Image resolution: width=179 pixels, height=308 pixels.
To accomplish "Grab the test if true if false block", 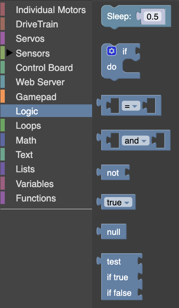I will coord(119,277).
